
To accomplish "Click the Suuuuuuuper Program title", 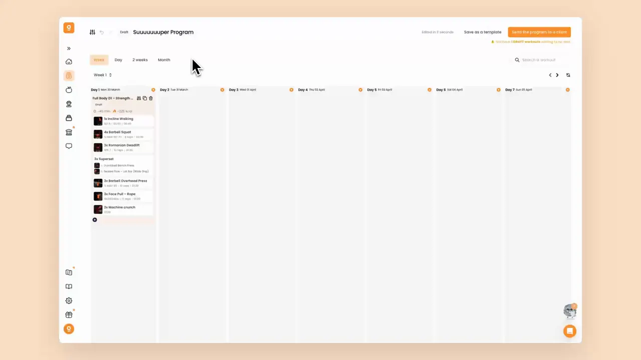I will point(163,32).
